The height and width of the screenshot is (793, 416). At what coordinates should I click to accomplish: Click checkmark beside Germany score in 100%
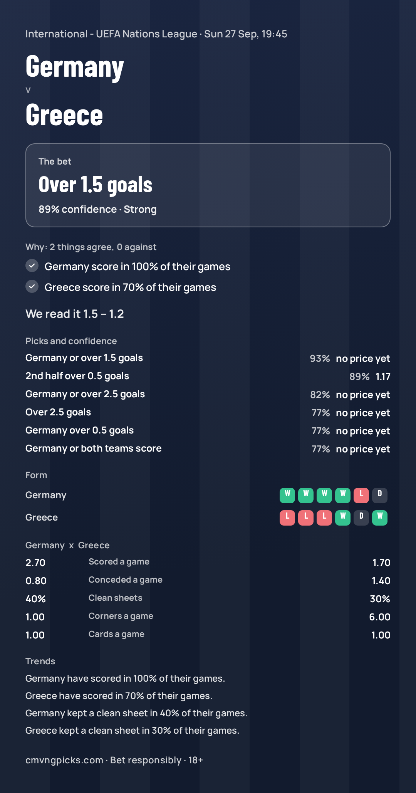32,265
